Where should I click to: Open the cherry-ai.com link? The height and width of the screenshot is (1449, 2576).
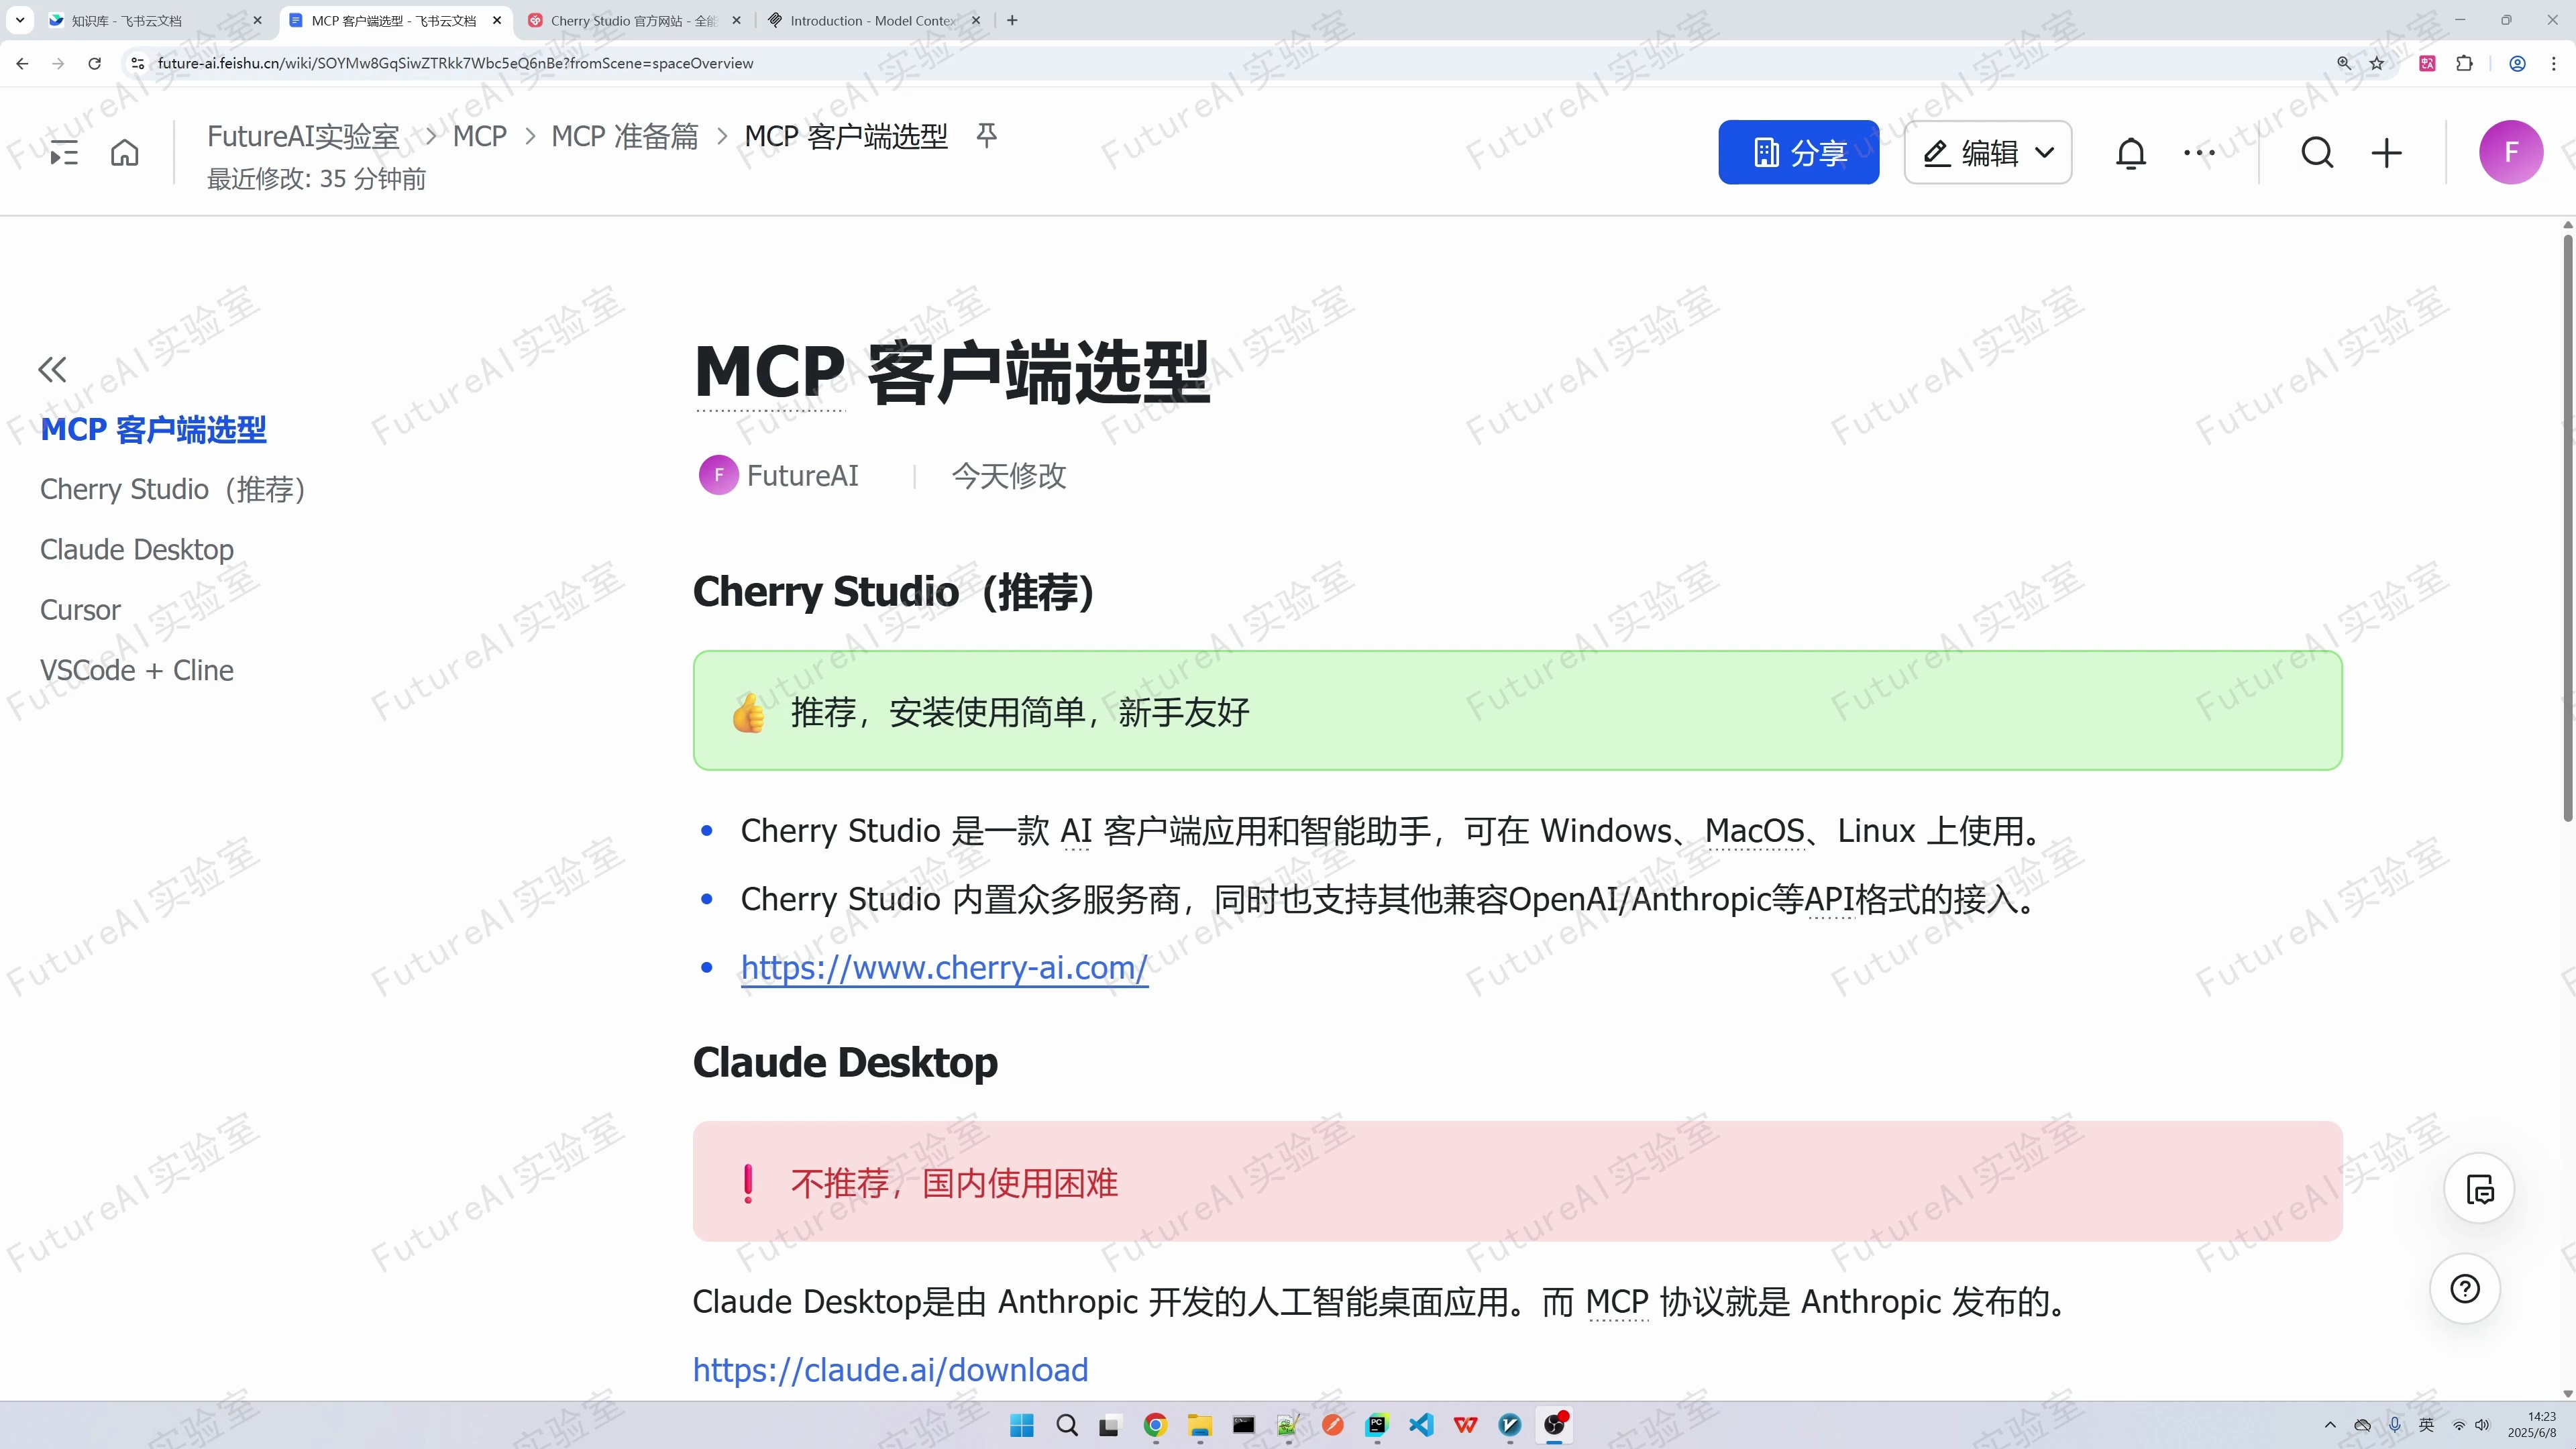(x=943, y=967)
